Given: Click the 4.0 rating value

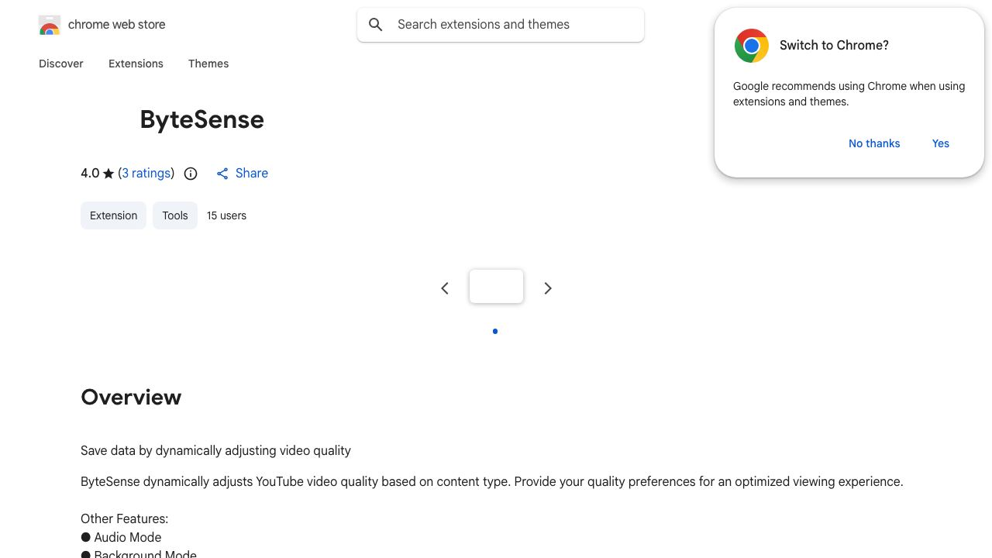Looking at the screenshot, I should tap(90, 174).
